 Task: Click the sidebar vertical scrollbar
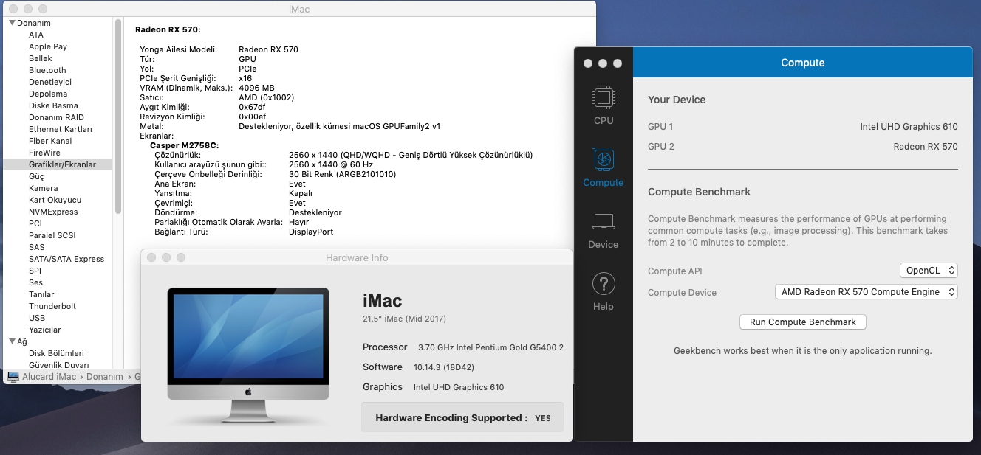pos(117,118)
